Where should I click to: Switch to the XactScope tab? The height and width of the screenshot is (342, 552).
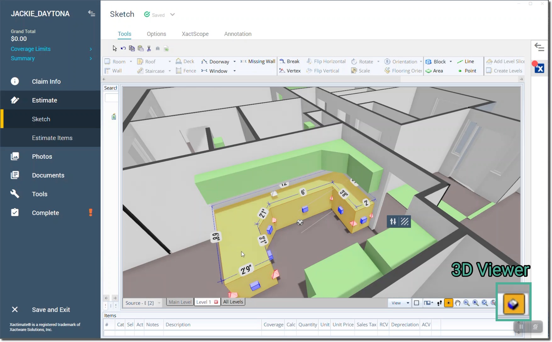tap(195, 34)
